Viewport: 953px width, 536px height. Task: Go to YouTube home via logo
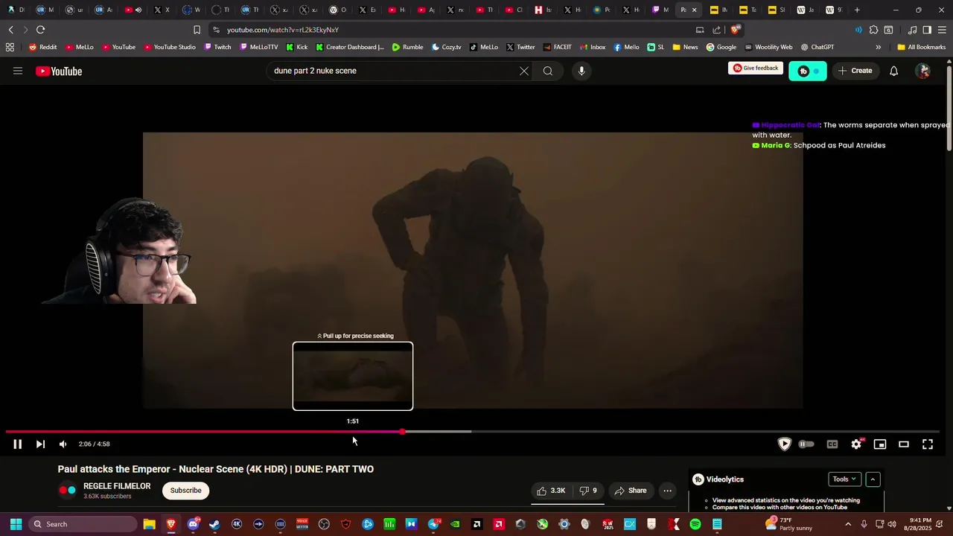(x=59, y=71)
